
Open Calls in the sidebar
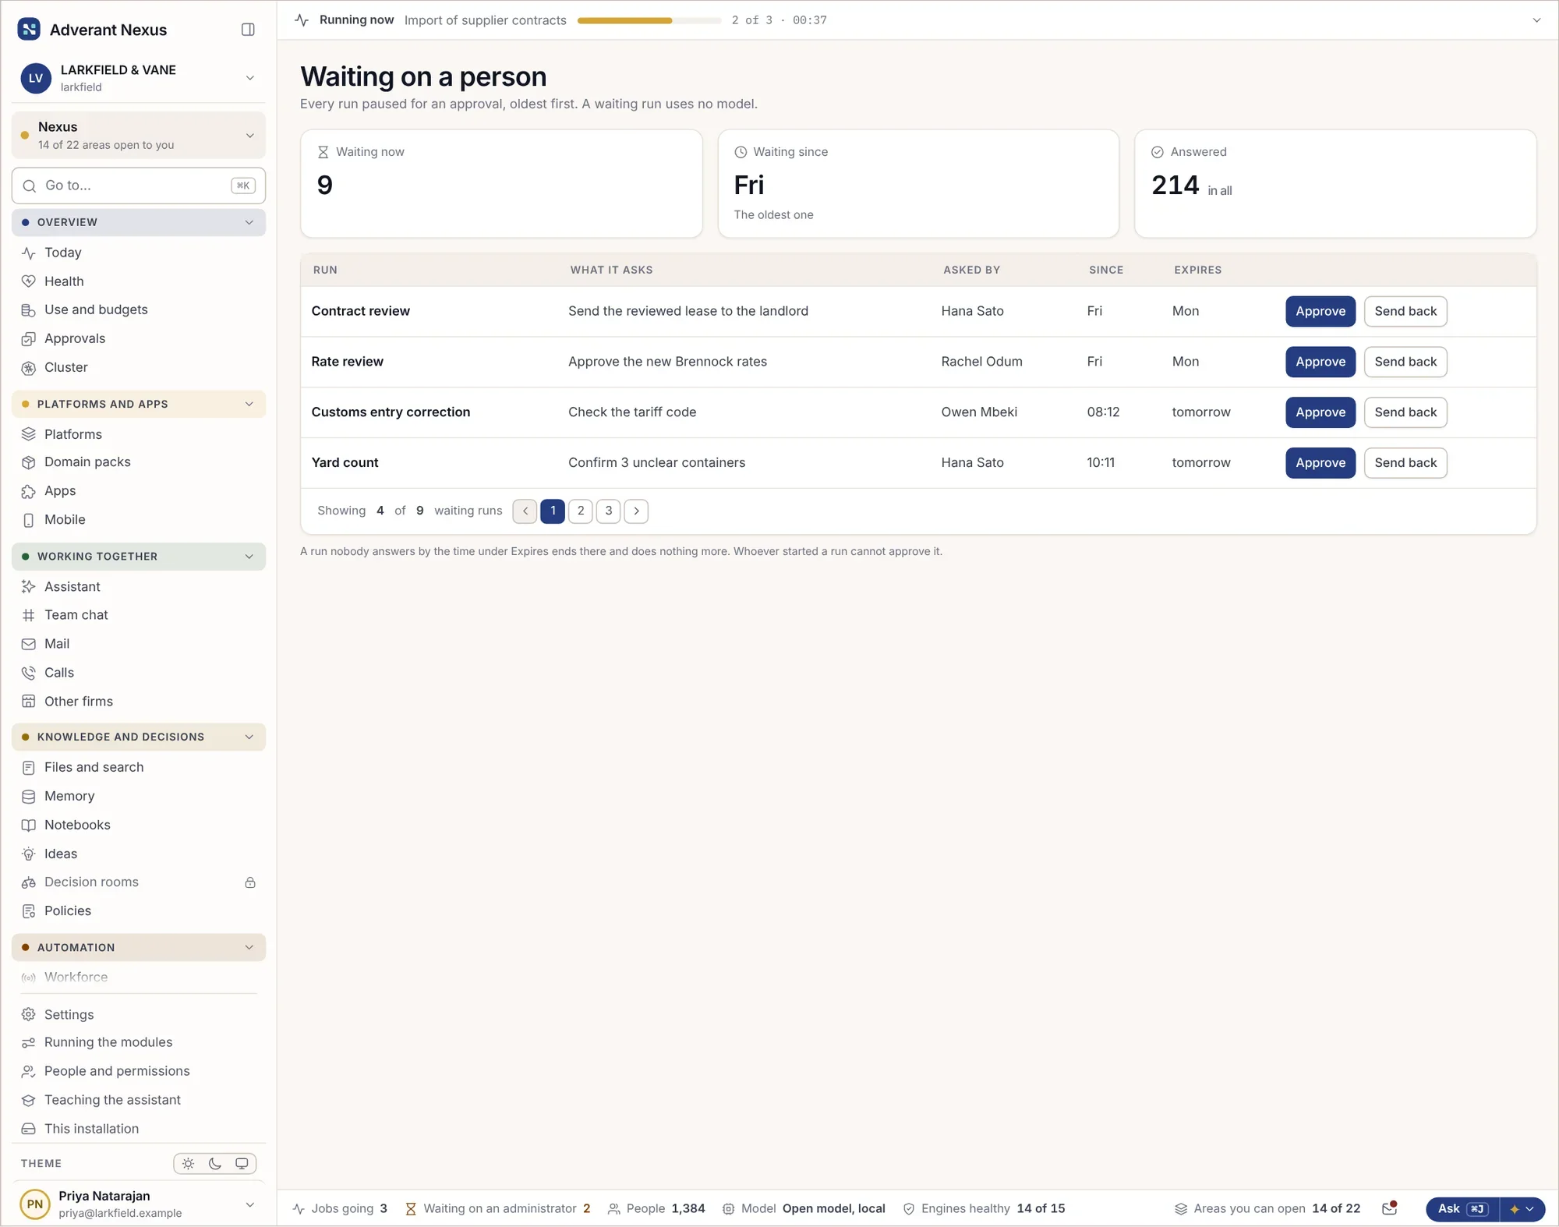click(138, 673)
